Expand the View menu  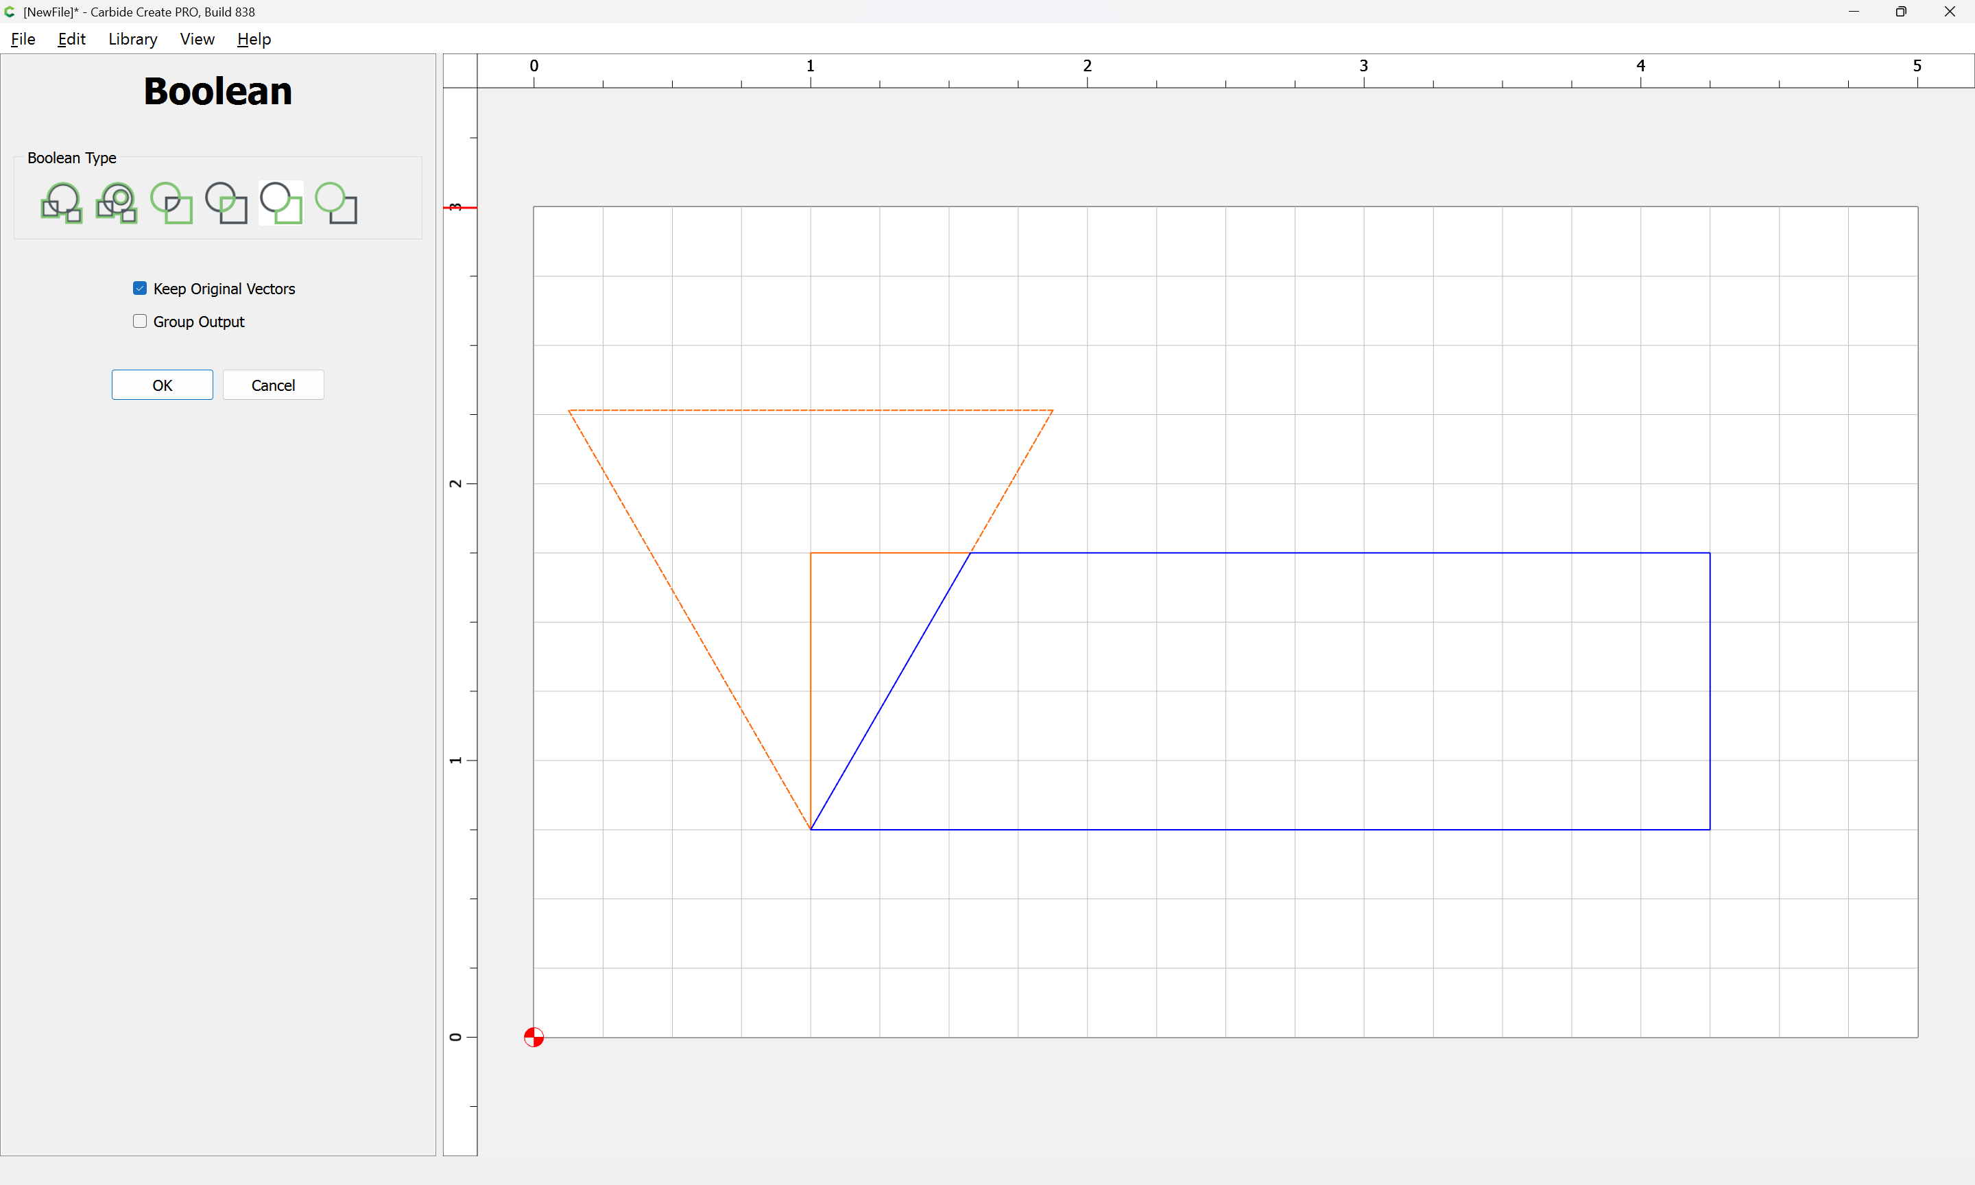pos(196,39)
